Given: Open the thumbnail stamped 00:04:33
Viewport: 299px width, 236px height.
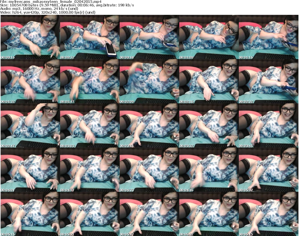Looking at the screenshot, I should pos(149,170).
